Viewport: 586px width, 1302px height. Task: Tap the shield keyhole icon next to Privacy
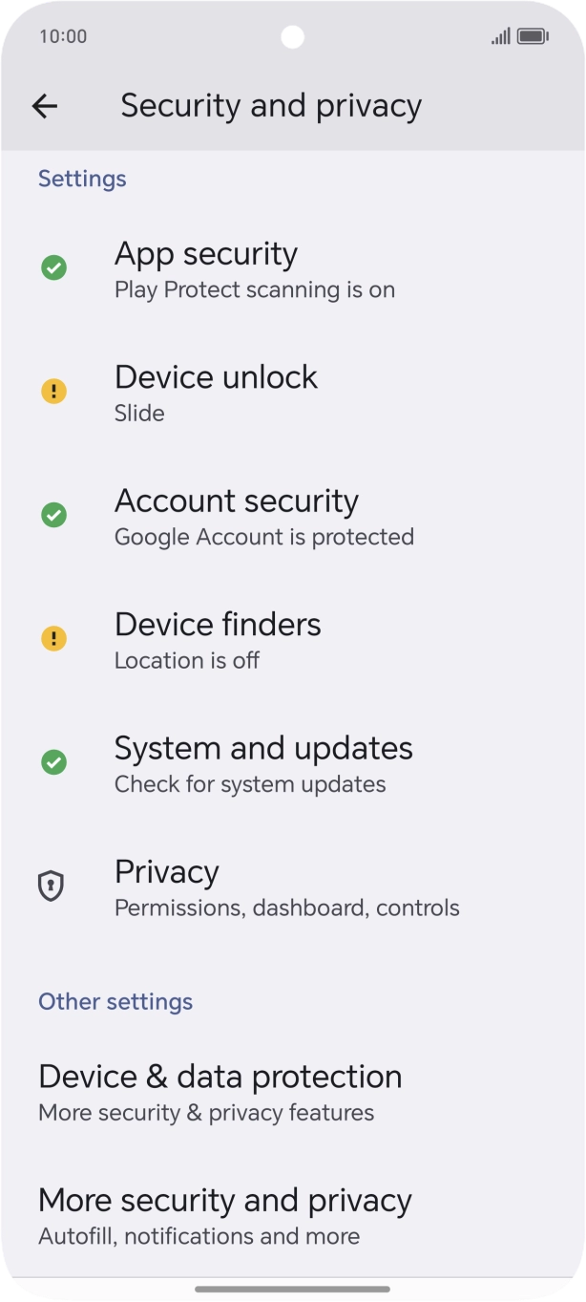[x=54, y=886]
